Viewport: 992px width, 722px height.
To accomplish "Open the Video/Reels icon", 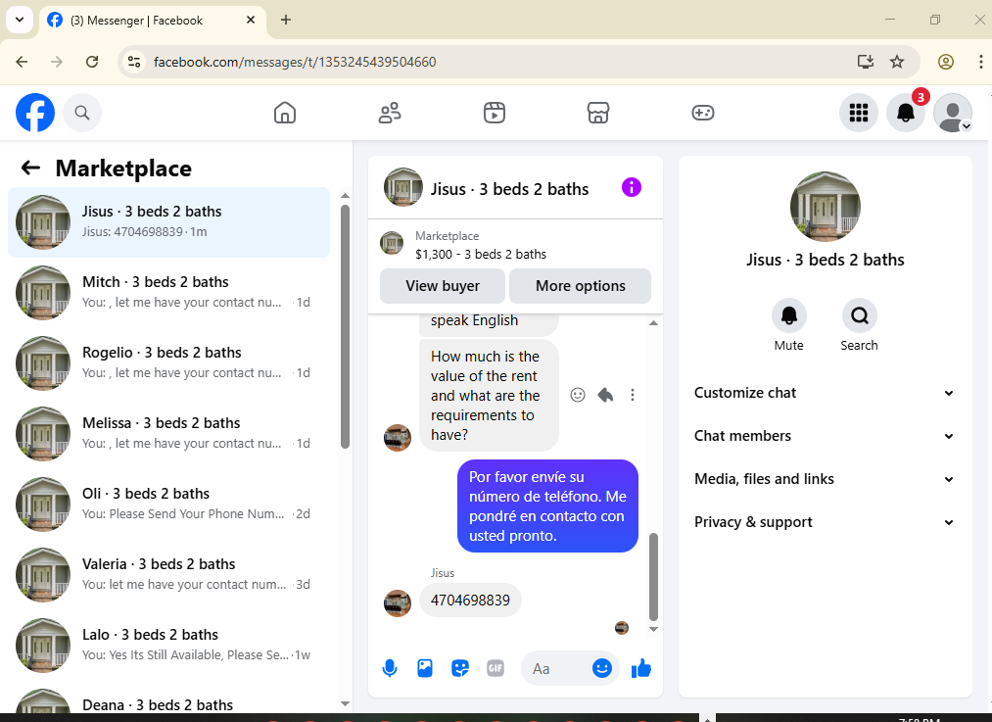I will [495, 113].
